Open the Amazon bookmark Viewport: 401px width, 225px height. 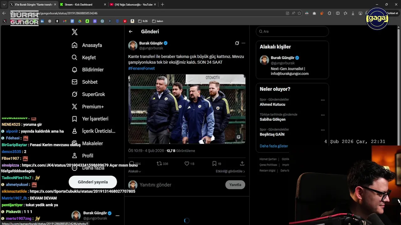coord(132,21)
